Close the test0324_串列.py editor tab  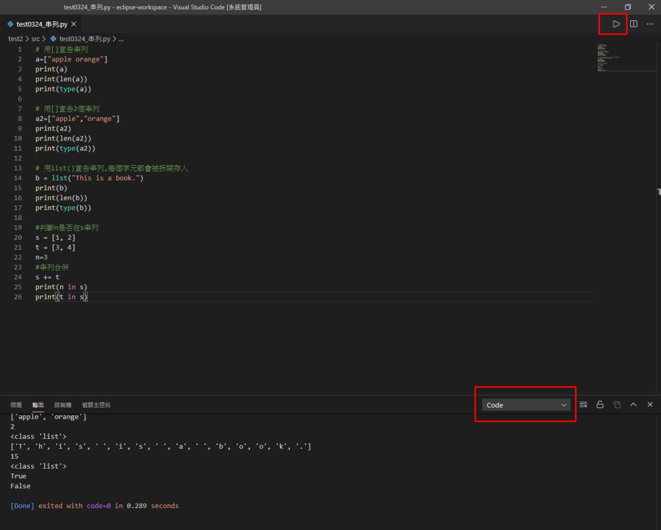(x=74, y=25)
